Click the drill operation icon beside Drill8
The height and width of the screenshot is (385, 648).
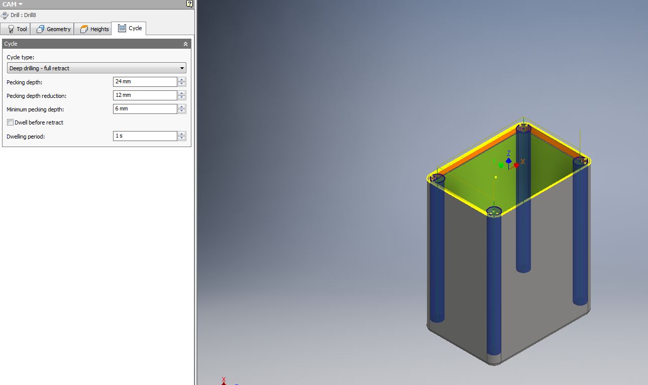coord(5,15)
